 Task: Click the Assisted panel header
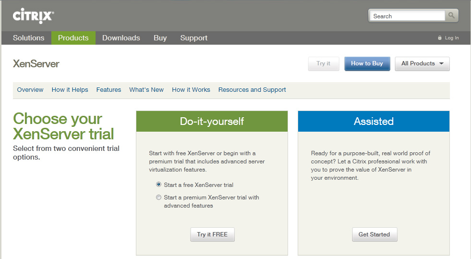[x=374, y=122]
